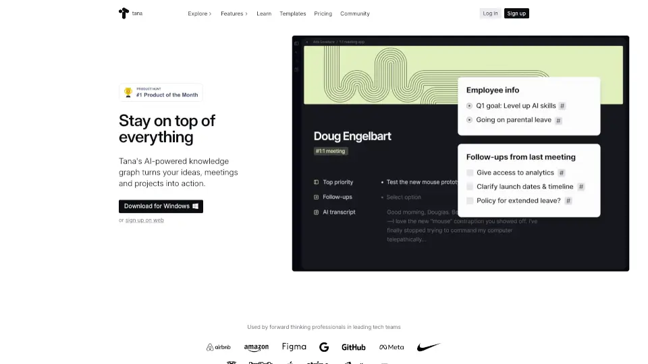Follow the sign up on web link

[x=144, y=220]
